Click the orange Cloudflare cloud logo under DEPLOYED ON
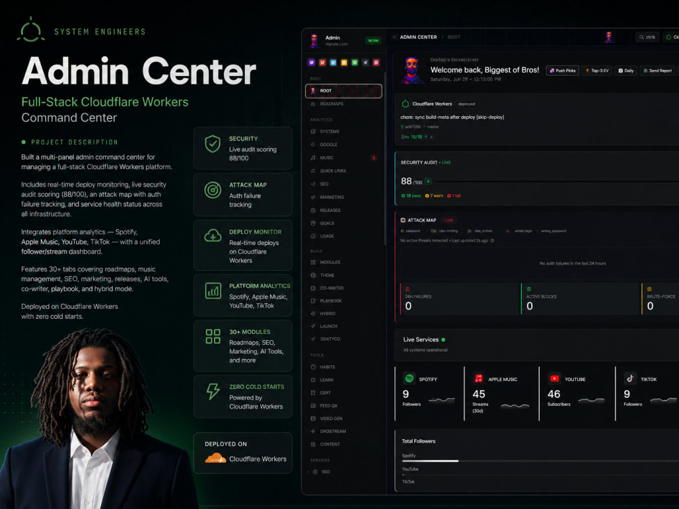 click(x=215, y=458)
